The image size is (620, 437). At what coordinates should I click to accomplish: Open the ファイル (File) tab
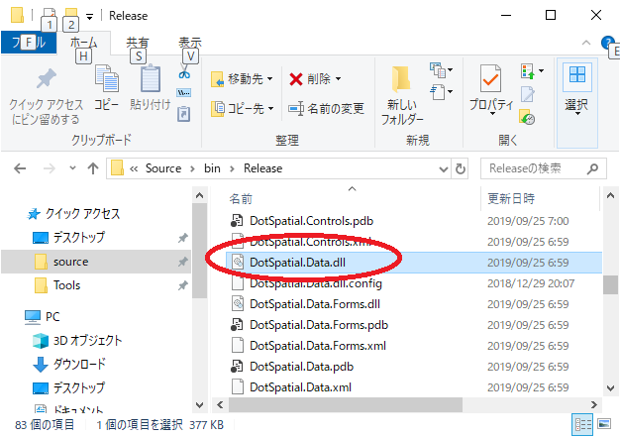pos(29,43)
